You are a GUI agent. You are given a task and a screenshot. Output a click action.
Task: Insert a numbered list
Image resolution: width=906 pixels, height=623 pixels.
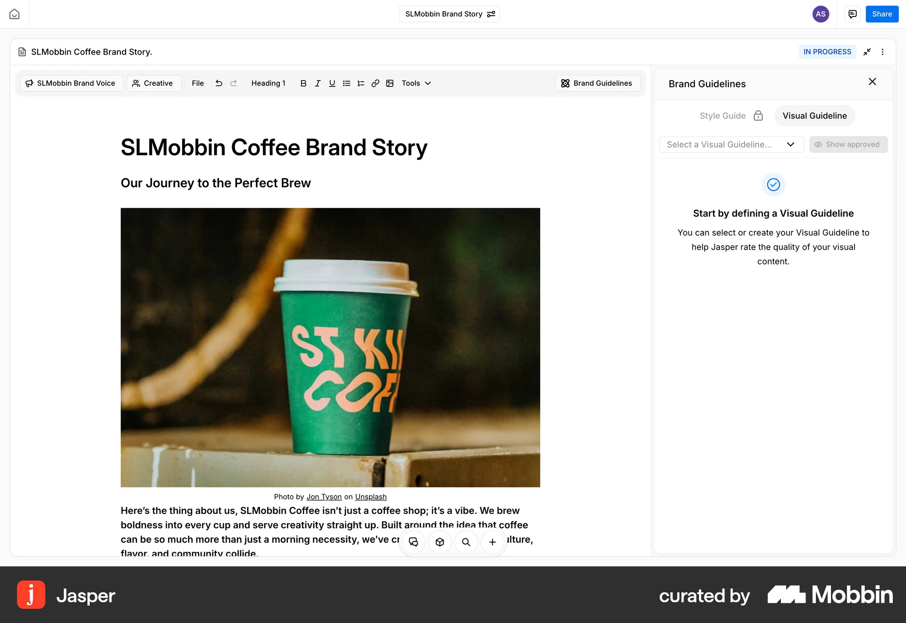pyautogui.click(x=361, y=83)
